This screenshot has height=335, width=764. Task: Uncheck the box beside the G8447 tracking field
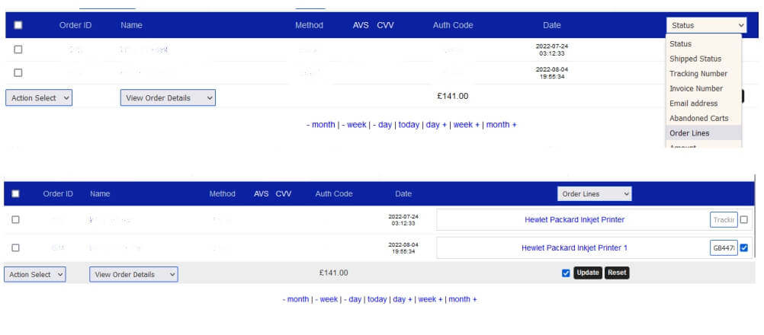pyautogui.click(x=744, y=247)
